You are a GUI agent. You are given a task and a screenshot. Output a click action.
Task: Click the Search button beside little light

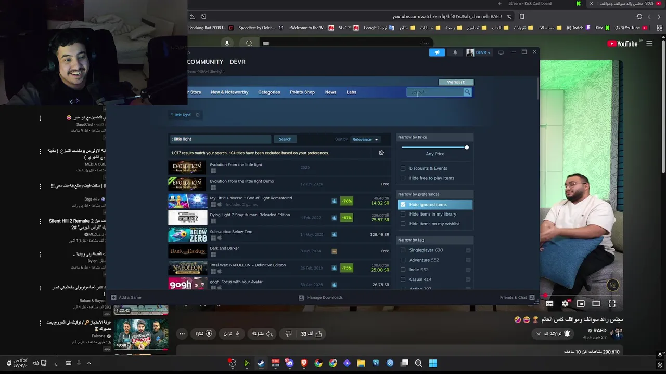[285, 139]
